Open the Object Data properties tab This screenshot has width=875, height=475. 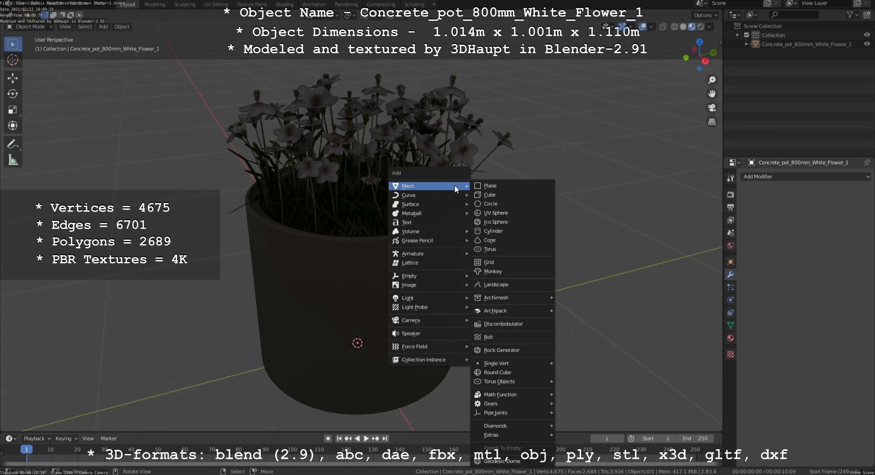pyautogui.click(x=730, y=325)
